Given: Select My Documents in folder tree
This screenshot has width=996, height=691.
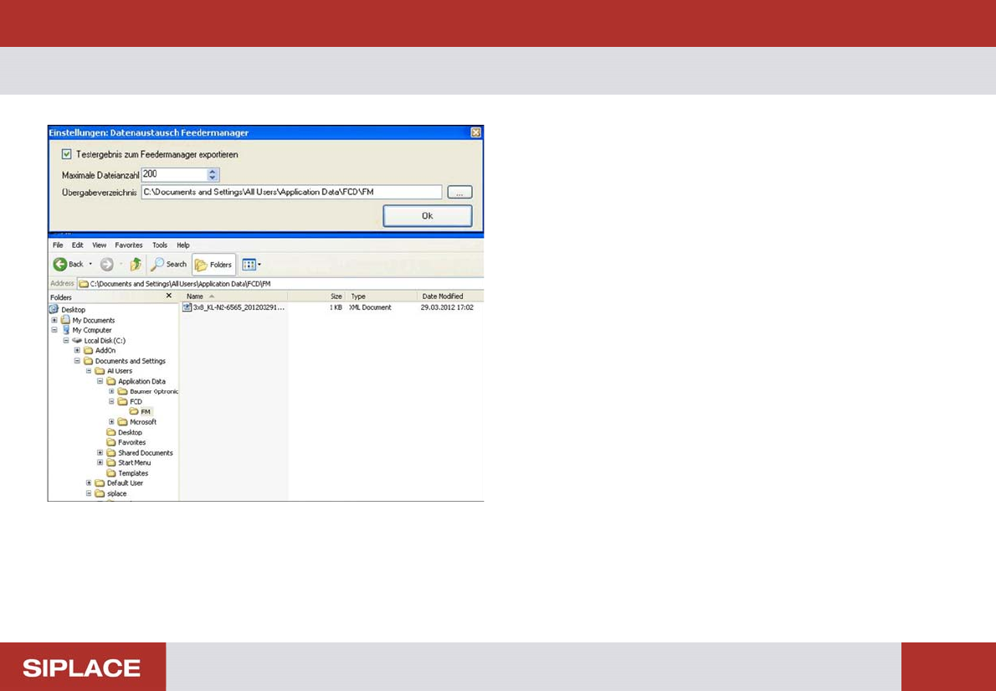Looking at the screenshot, I should click(x=94, y=321).
